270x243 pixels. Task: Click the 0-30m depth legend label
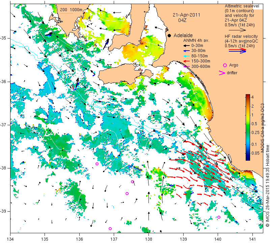197,46
